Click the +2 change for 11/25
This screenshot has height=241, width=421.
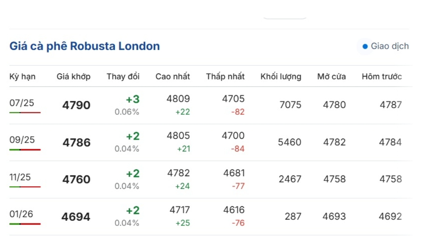[x=133, y=174]
